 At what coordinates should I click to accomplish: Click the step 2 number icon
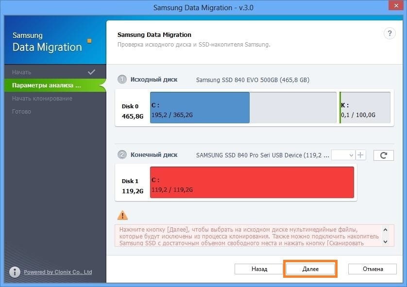[x=122, y=155]
